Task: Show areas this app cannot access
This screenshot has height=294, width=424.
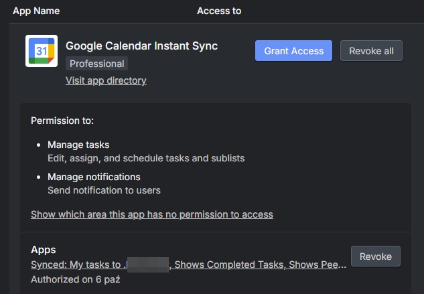Action: click(152, 214)
